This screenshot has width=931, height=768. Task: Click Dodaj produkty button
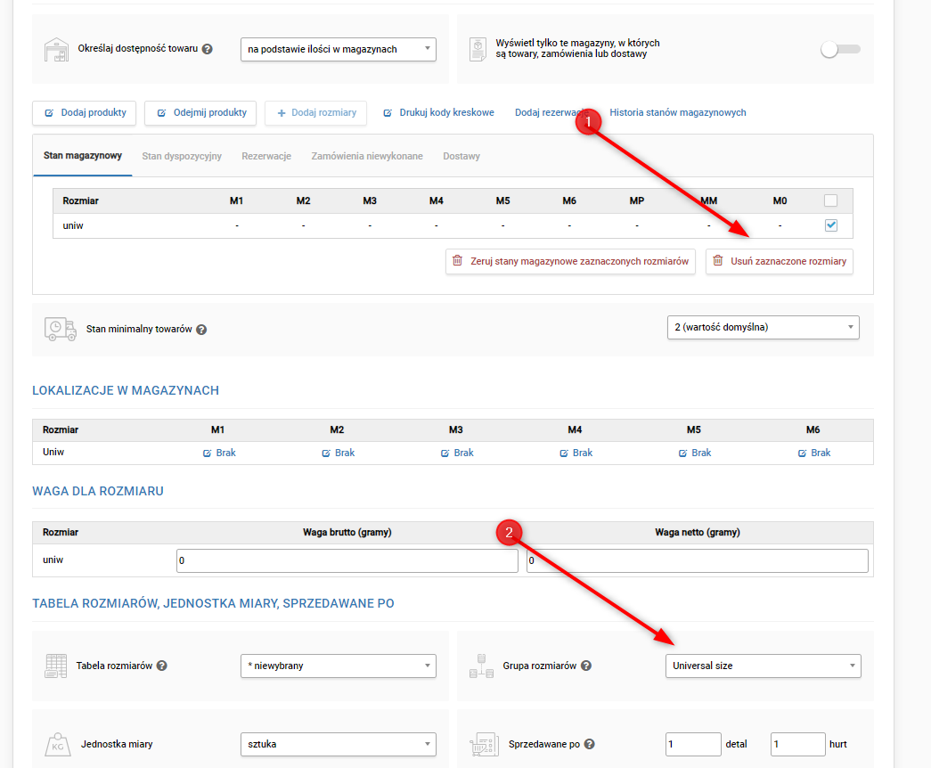(85, 113)
